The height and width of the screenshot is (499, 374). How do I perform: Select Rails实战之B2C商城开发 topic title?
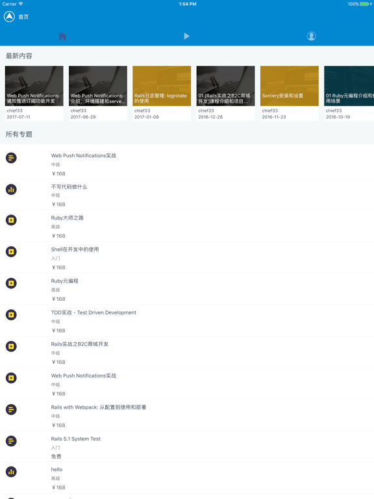point(79,344)
